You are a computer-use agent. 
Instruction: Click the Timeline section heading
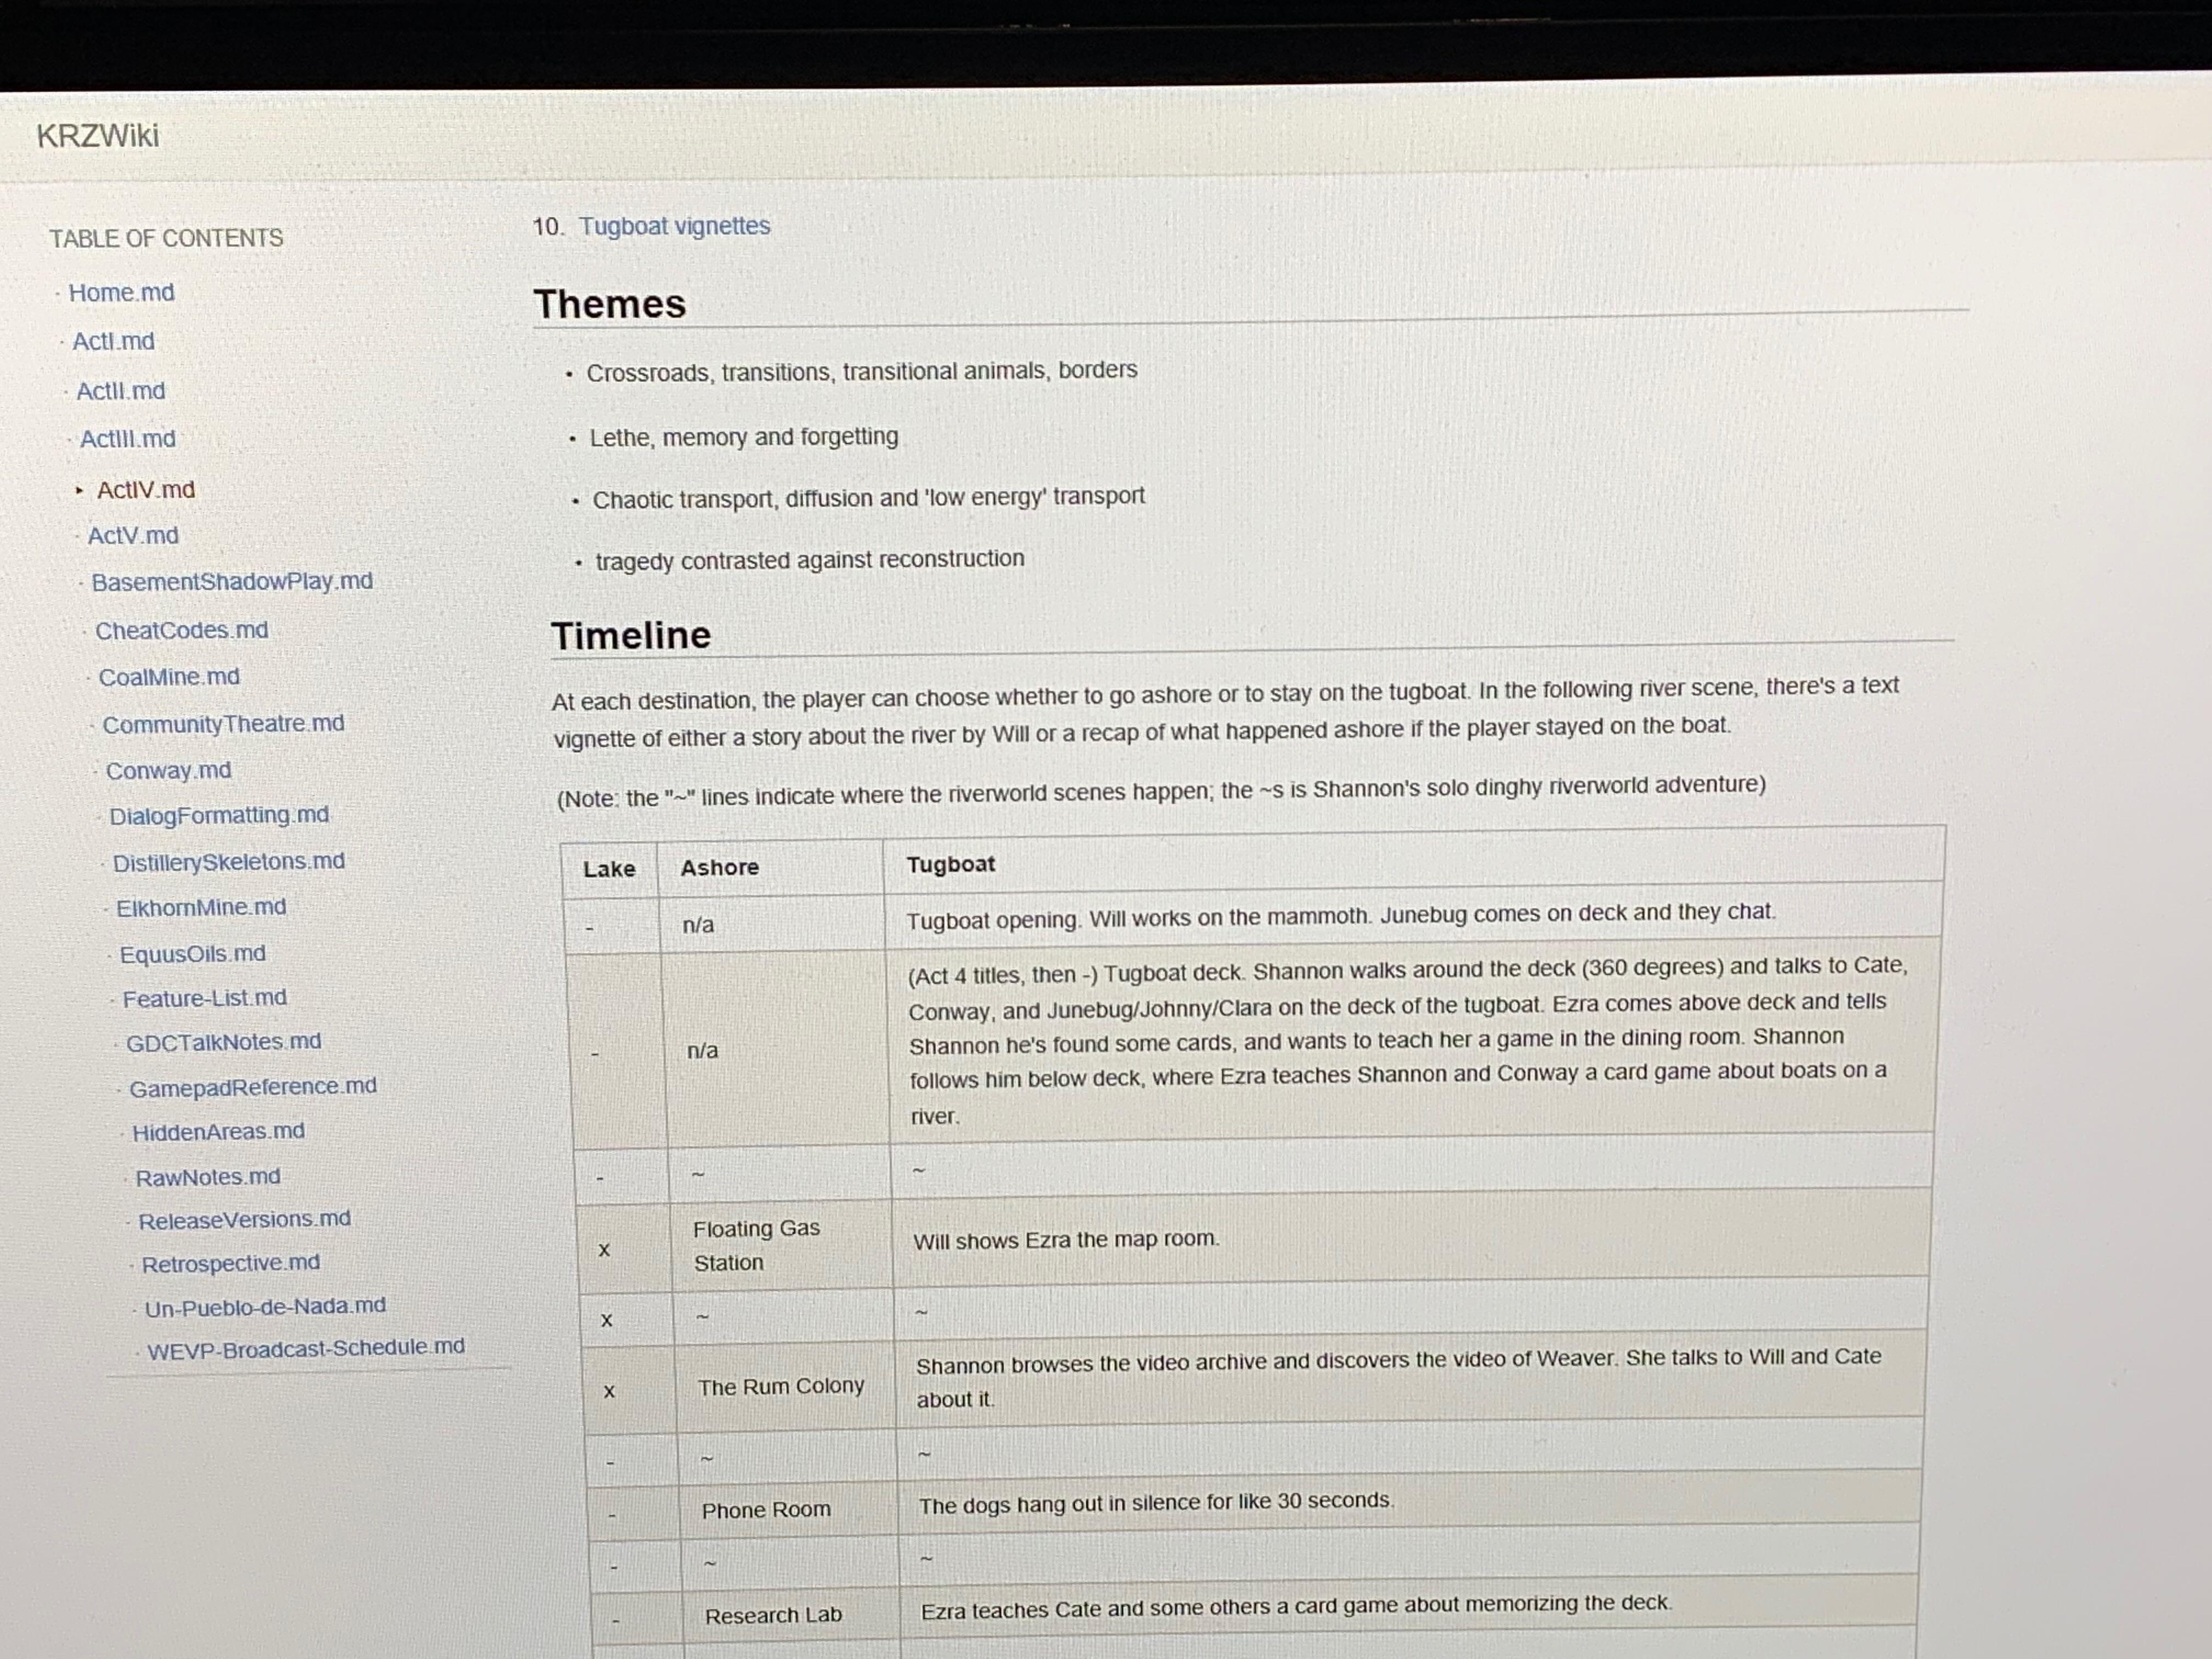click(631, 635)
